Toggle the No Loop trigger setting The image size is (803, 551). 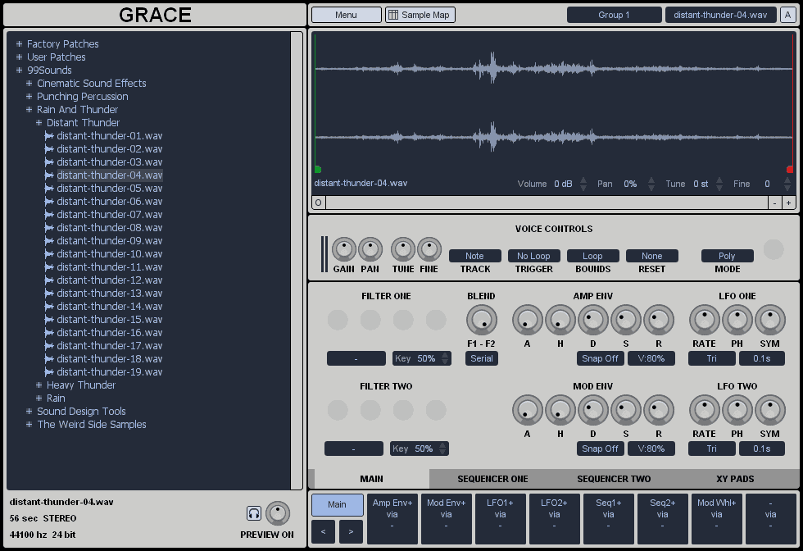(x=533, y=256)
